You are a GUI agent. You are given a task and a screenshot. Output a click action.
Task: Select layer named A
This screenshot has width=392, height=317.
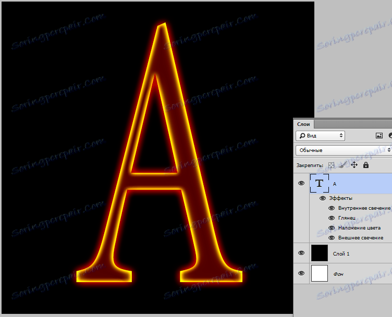[x=335, y=184]
